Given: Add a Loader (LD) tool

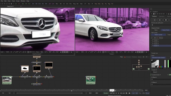Looking at the screenshot, I should click(16, 4).
